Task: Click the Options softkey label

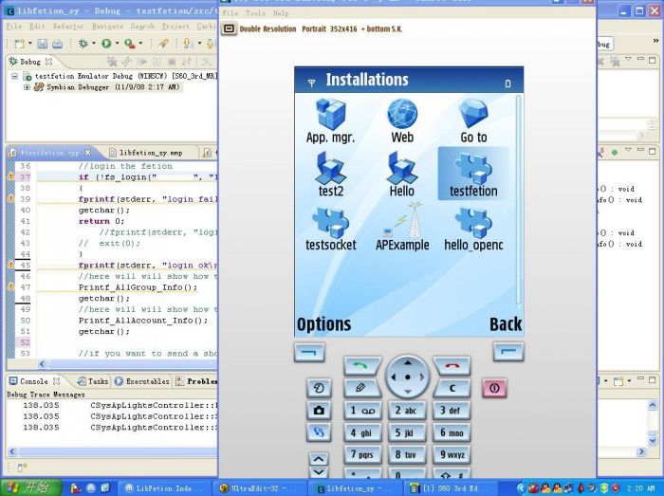Action: (324, 324)
